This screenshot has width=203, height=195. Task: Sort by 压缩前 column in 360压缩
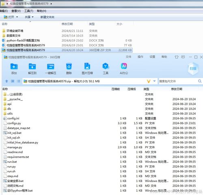116,89
